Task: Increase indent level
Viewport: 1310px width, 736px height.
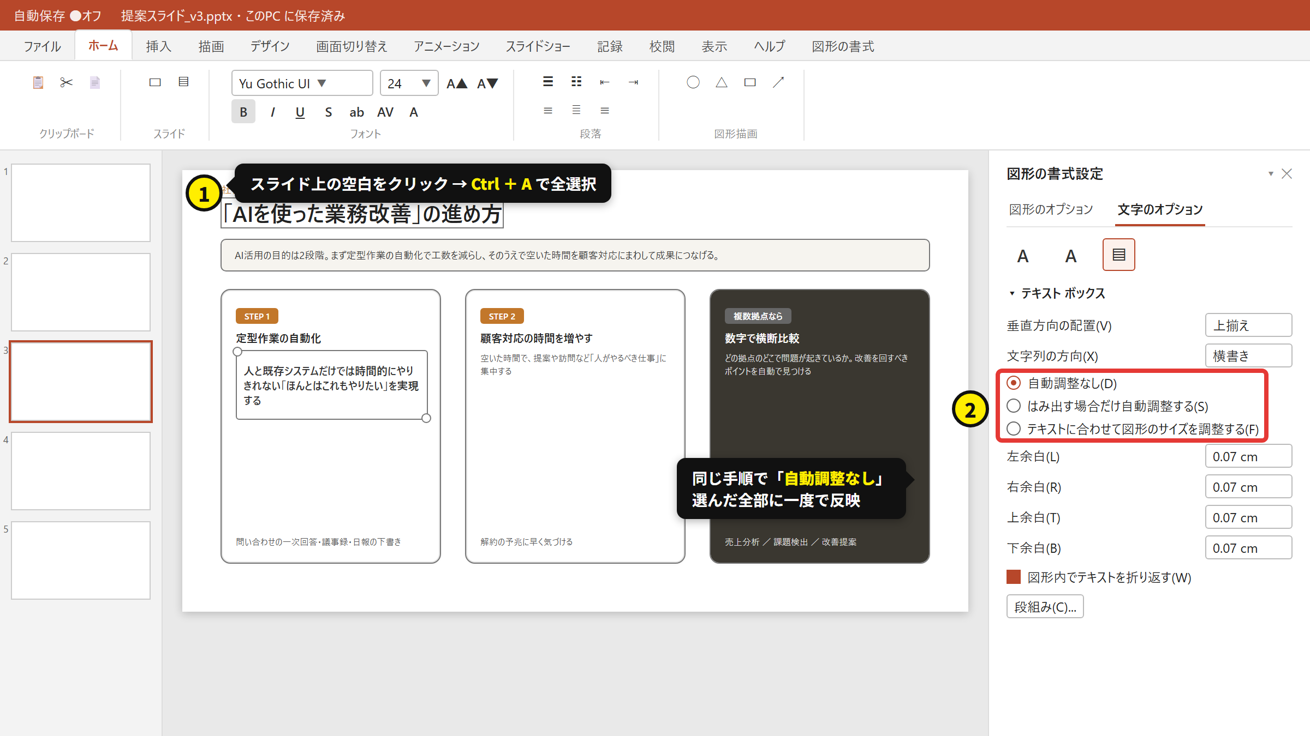Action: tap(633, 82)
